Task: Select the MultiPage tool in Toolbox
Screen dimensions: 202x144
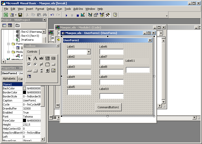Action: pos(35,70)
